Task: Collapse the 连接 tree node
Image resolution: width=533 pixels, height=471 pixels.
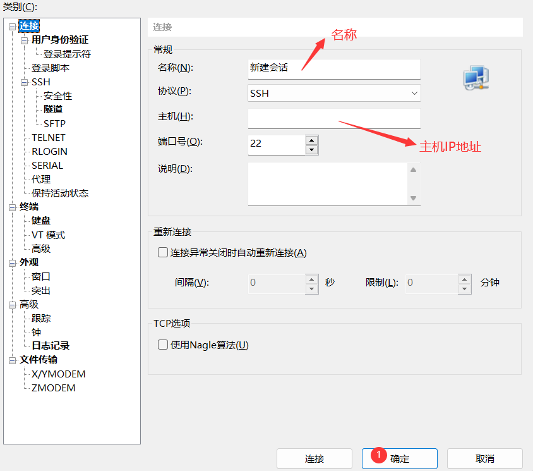Action: click(12, 27)
